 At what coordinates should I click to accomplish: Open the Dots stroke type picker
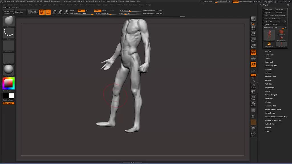(x=9, y=34)
